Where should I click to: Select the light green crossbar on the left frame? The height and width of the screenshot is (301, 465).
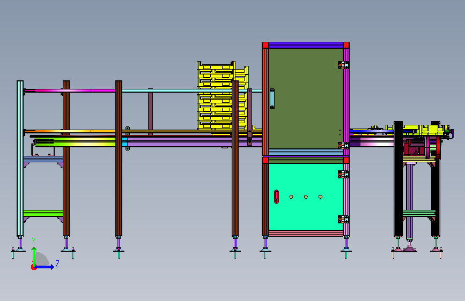(x=43, y=213)
